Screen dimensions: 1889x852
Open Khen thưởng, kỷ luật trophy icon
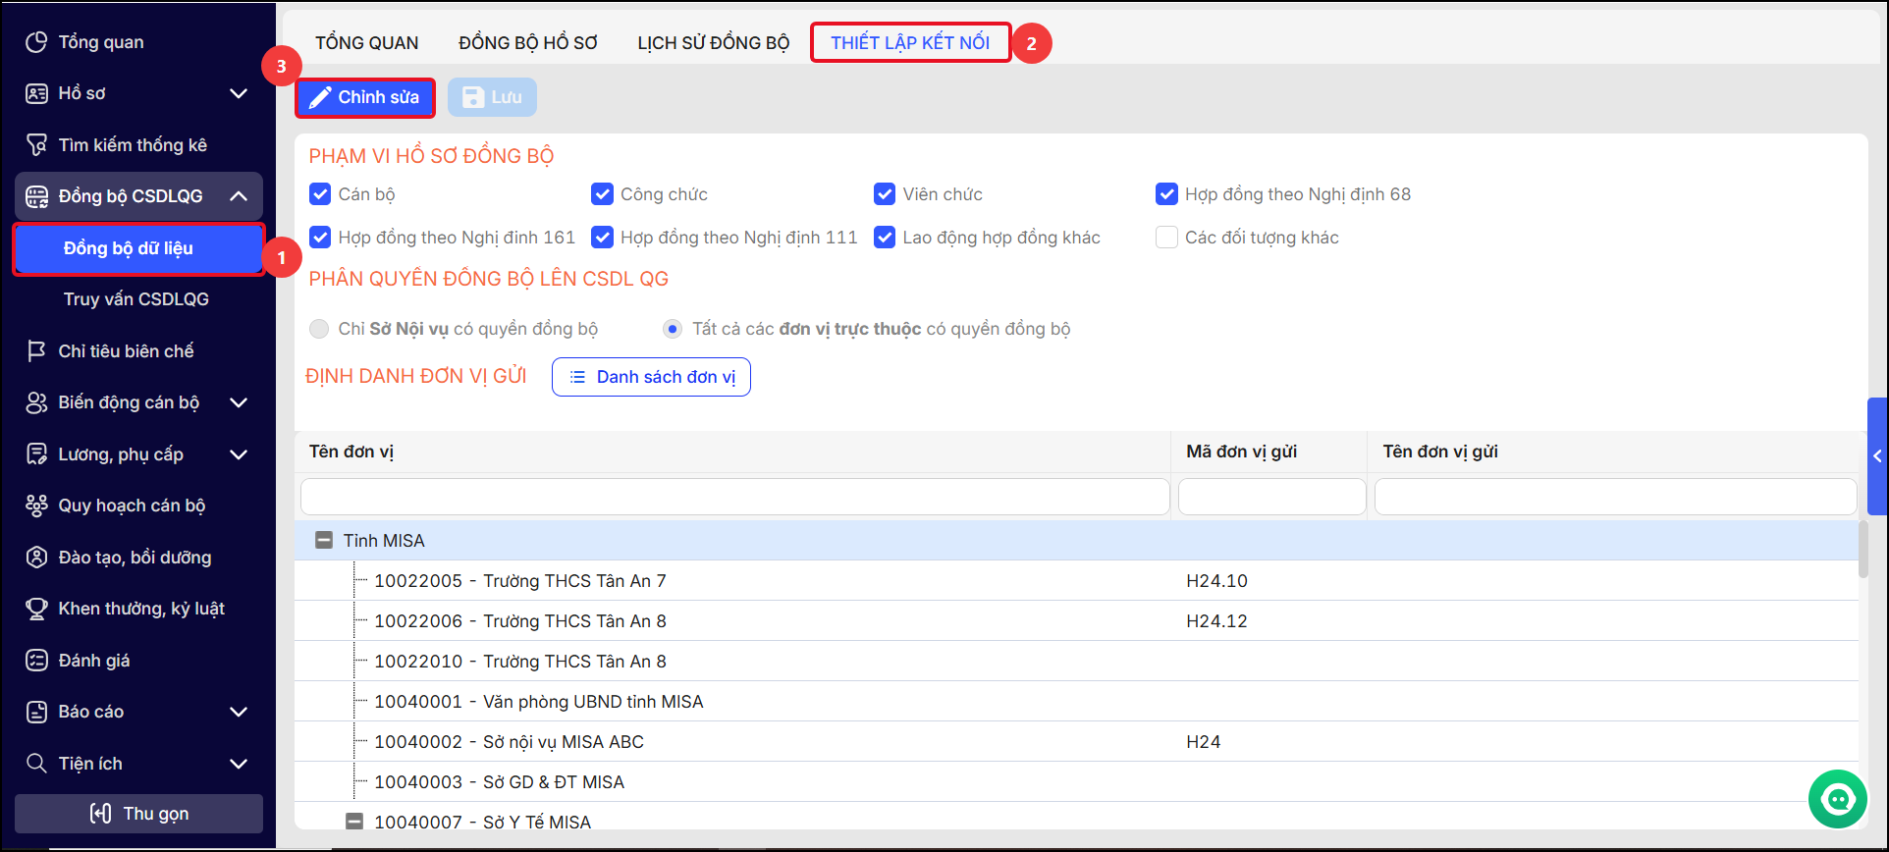[36, 609]
